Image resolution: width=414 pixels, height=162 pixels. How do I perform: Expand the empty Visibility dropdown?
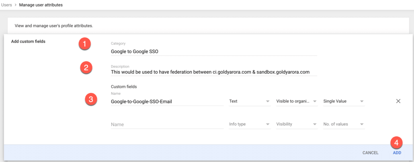297,124
